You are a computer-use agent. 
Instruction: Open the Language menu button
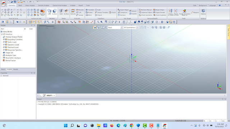[213, 5]
